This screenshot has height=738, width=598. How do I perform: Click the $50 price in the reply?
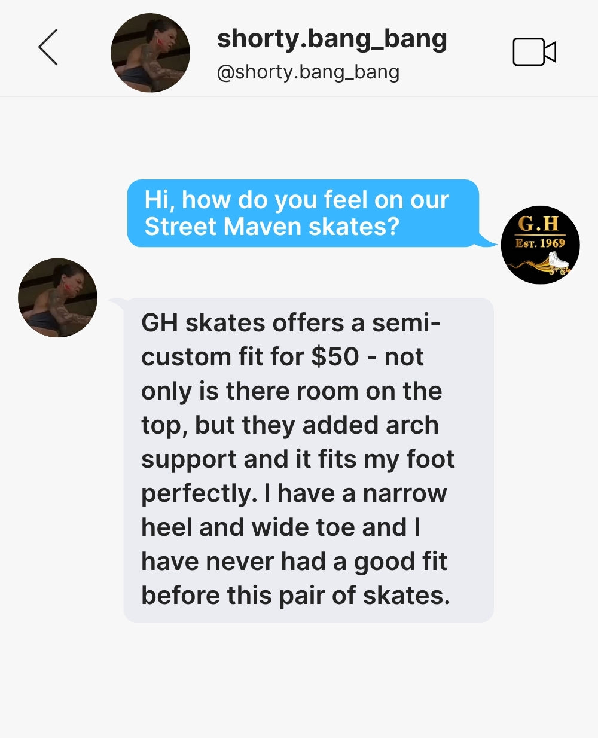(335, 357)
